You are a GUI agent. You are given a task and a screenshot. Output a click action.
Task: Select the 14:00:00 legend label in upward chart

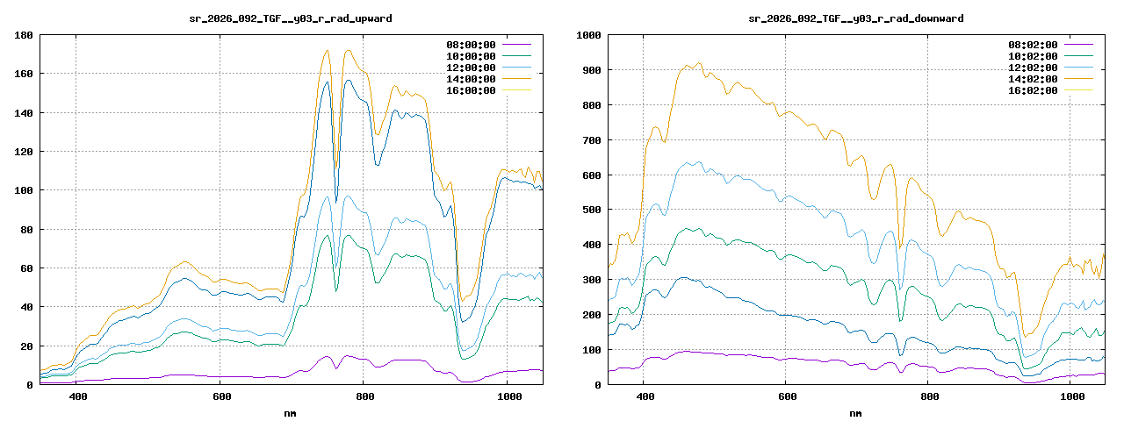tap(470, 78)
